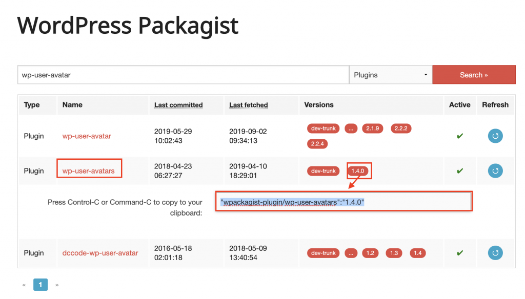Refresh the dccode-wp-user-avatar plugin row

[x=495, y=253]
